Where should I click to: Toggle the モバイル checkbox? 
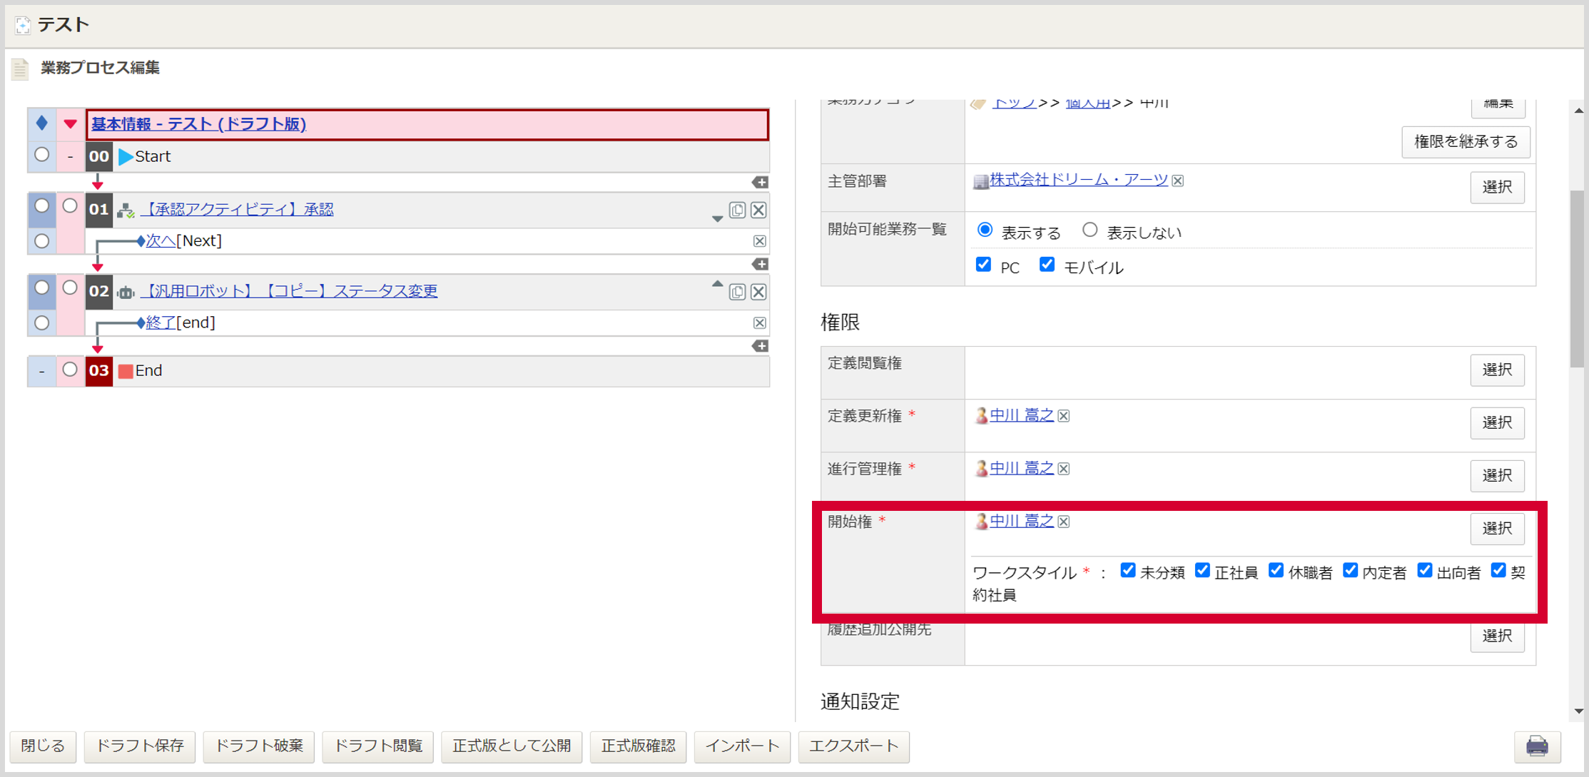pyautogui.click(x=1047, y=265)
